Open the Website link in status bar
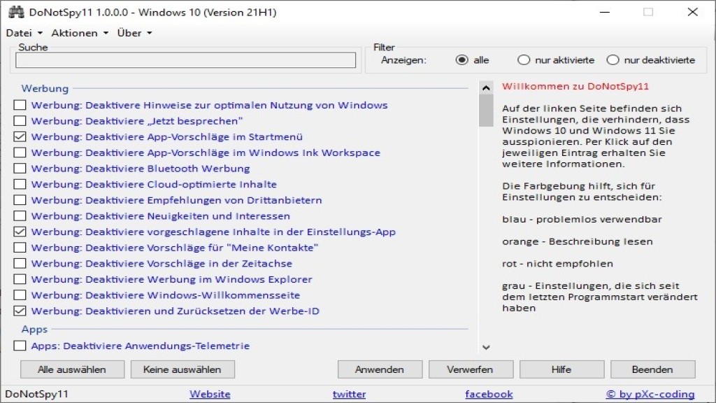This screenshot has width=716, height=403. pyautogui.click(x=210, y=394)
